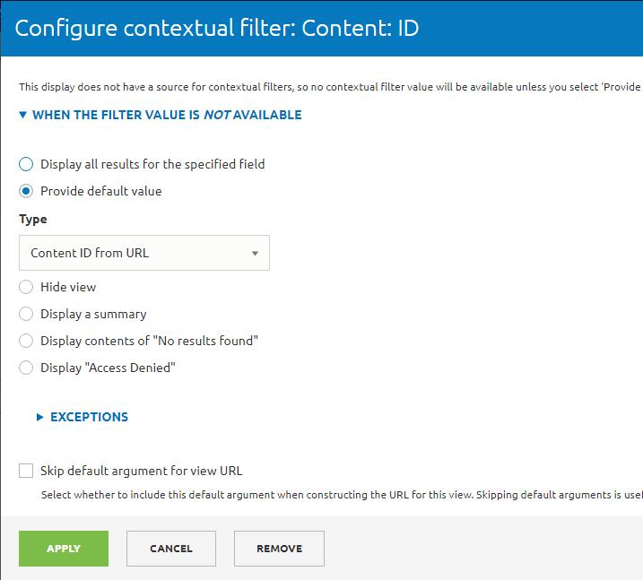
Task: Click the 'Select whether to include this default argument' description
Action: [x=342, y=495]
